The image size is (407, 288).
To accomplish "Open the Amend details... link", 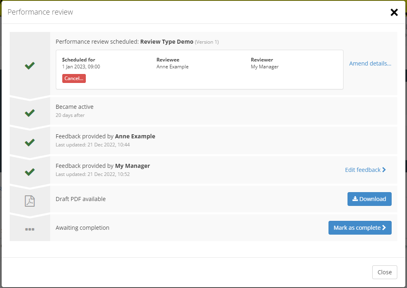I will 370,64.
